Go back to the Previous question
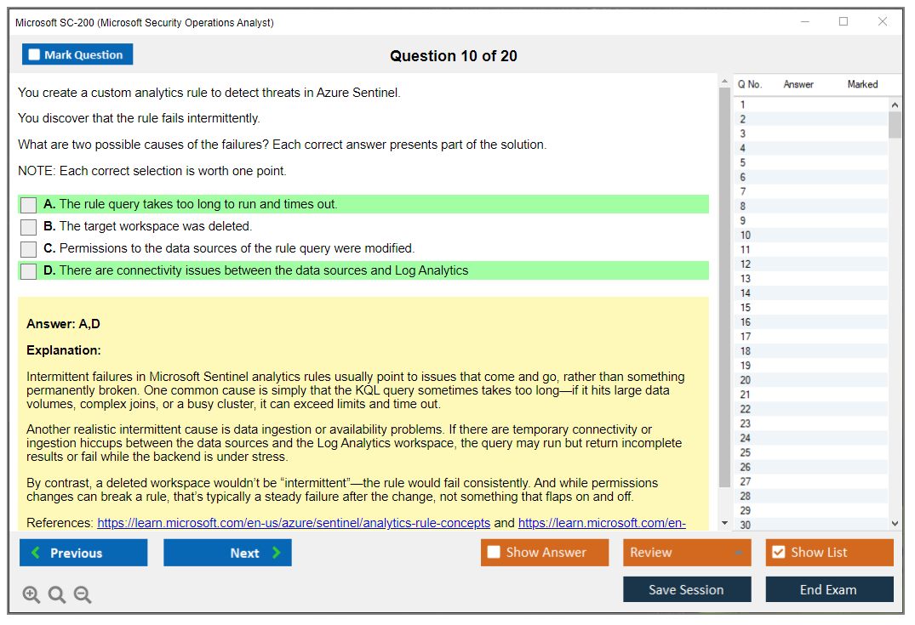The height and width of the screenshot is (625, 915). (x=83, y=553)
